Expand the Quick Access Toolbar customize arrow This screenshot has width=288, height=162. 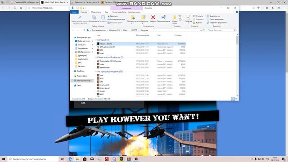click(84, 8)
